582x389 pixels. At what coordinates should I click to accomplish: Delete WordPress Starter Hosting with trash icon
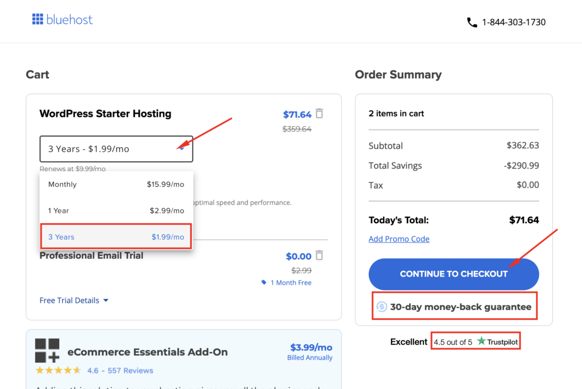coord(319,114)
